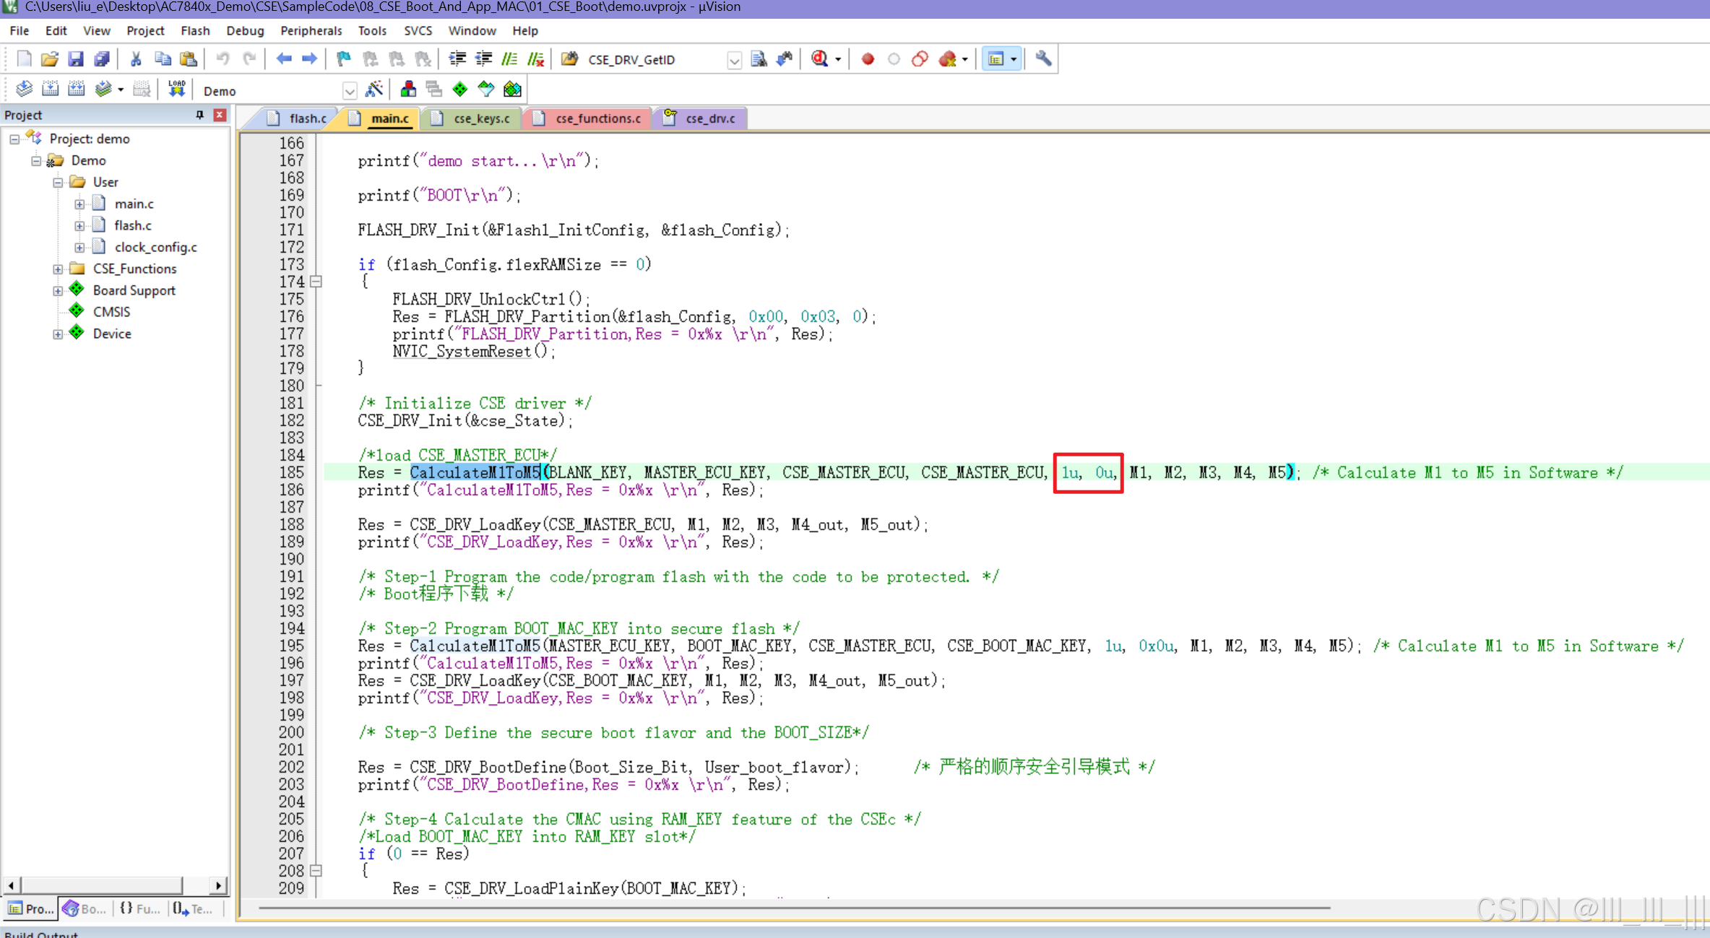Expand the CSE_Functions folder in tree
The width and height of the screenshot is (1710, 938).
pos(58,269)
